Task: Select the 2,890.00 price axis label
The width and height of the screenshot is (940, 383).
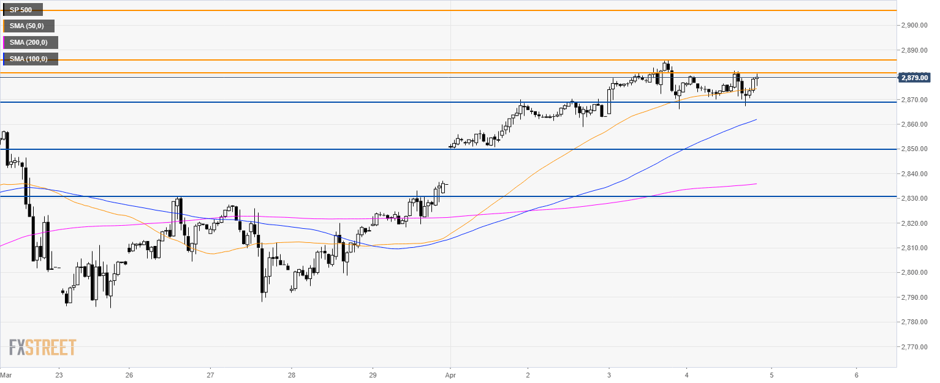Action: [914, 50]
